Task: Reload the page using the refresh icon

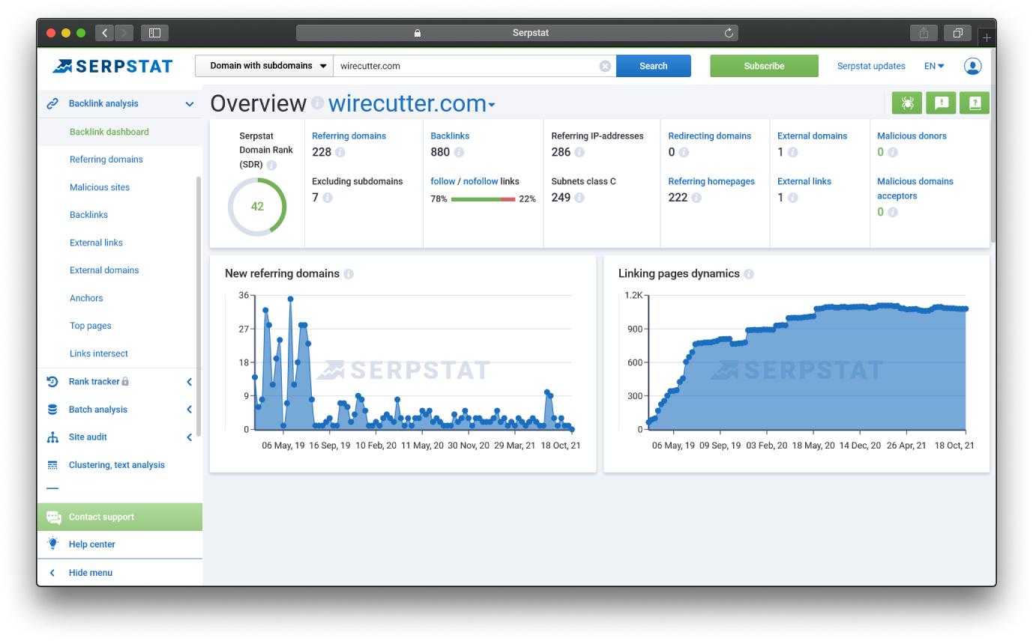Action: (729, 33)
